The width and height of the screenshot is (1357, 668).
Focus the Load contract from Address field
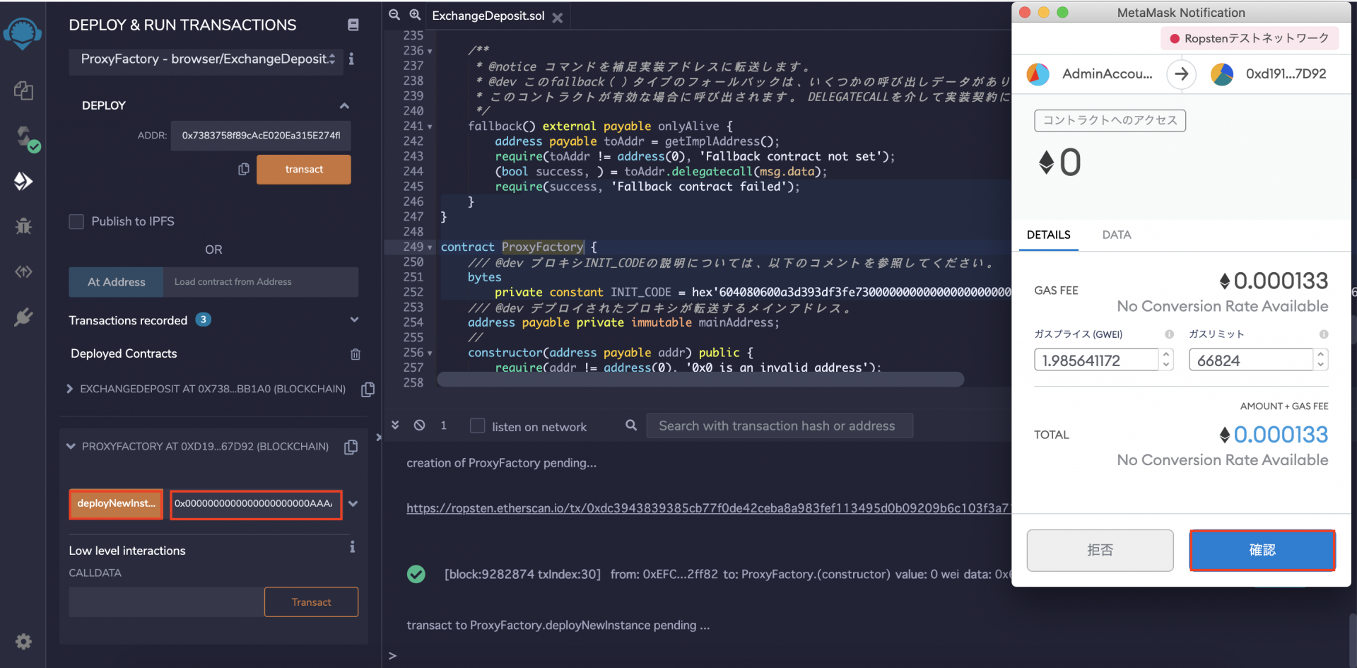click(x=261, y=282)
